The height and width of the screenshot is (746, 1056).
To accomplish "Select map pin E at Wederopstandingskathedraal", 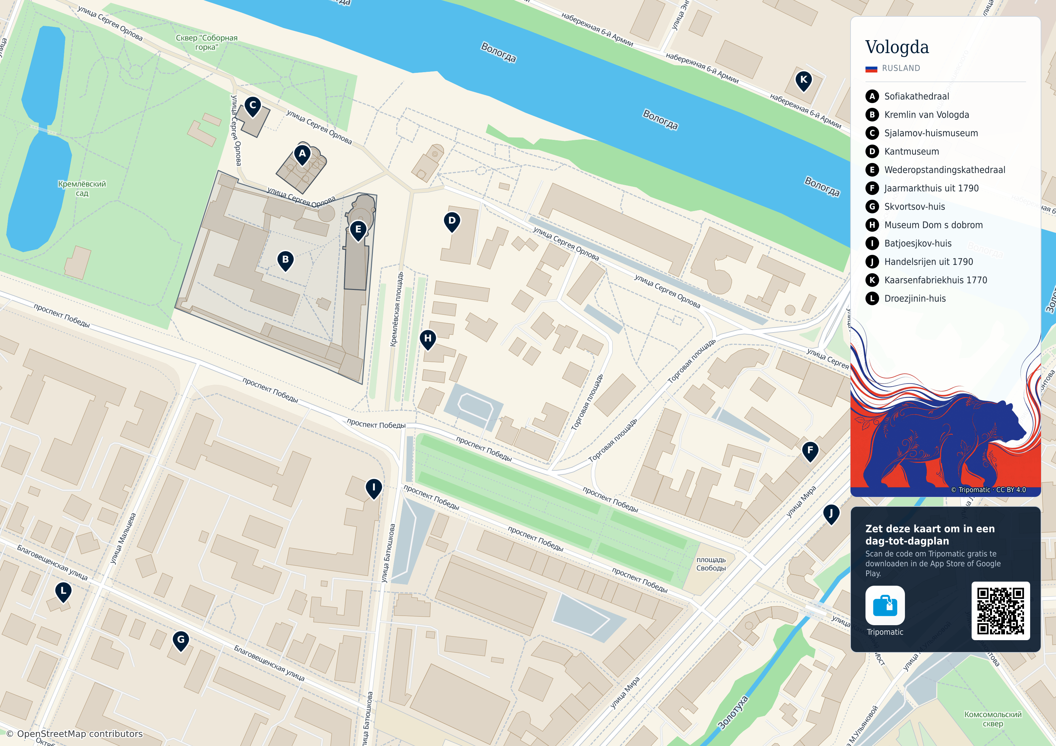I will point(358,231).
